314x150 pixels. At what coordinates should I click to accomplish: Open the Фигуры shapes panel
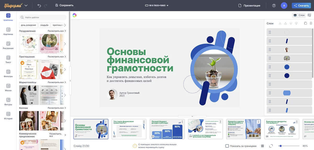click(8, 102)
